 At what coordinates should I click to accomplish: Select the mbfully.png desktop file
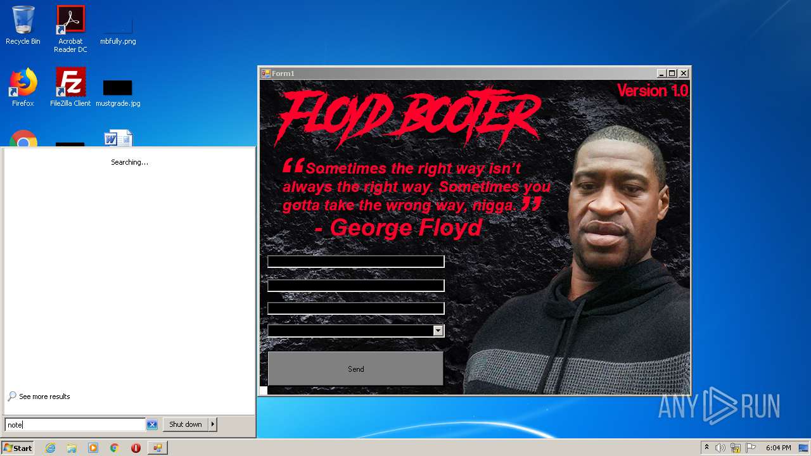tap(118, 29)
